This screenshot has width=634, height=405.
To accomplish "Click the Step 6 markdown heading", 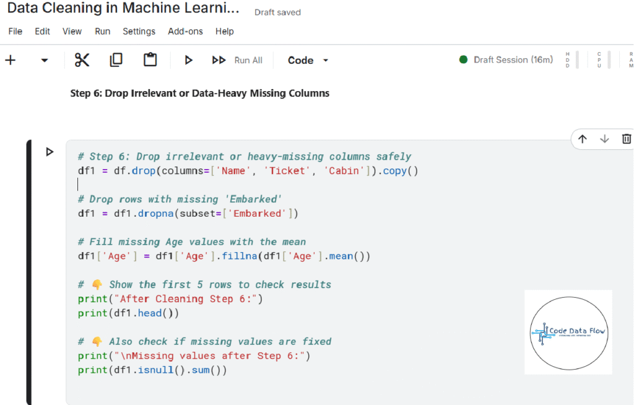I will [200, 94].
